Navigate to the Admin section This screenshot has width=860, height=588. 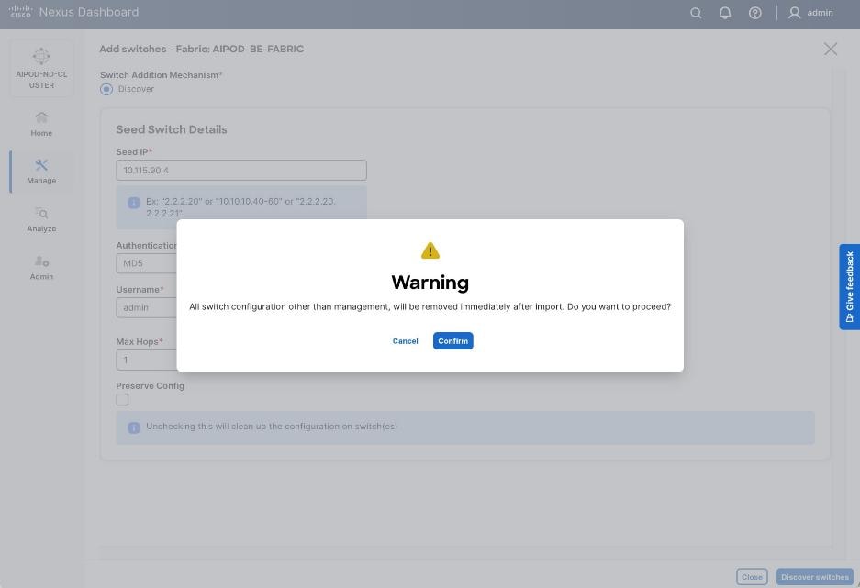click(40, 268)
